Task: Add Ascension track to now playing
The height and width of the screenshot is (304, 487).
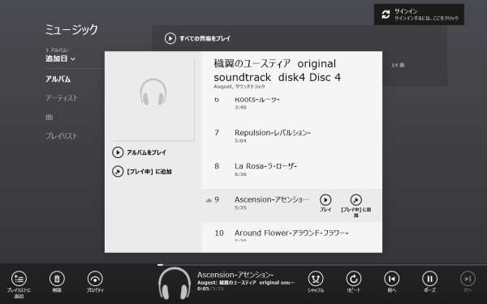Action: tap(356, 200)
